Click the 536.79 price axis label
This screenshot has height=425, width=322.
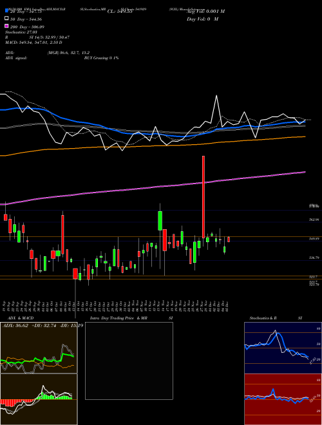314,258
